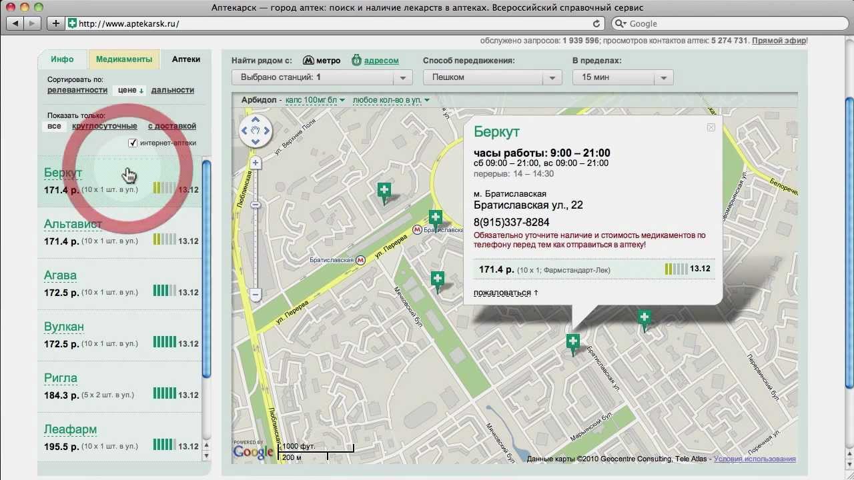Click the Google logo on the map
The image size is (854, 480).
coord(253,453)
